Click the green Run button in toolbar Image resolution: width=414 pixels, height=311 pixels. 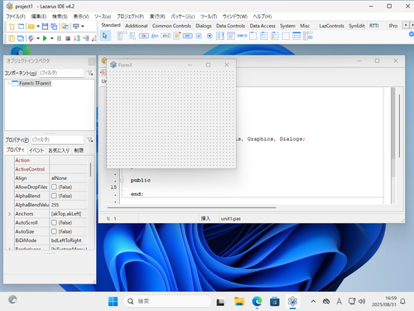(x=45, y=38)
